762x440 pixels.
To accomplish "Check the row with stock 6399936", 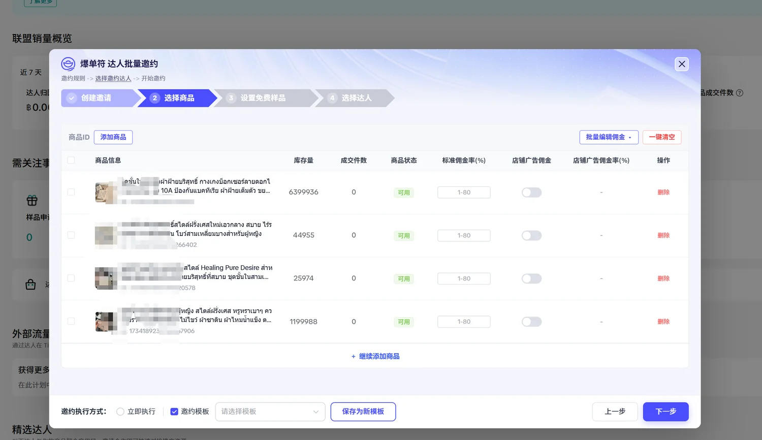I will (x=71, y=192).
